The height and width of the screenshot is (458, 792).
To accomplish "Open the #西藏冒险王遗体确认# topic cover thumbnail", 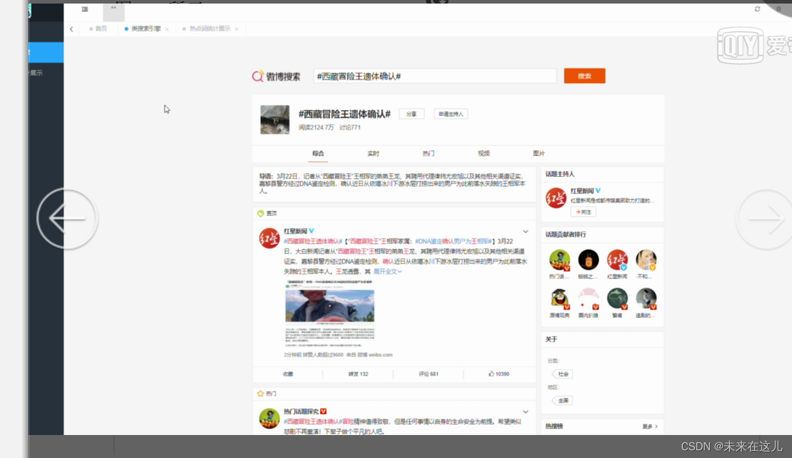I will pyautogui.click(x=275, y=120).
